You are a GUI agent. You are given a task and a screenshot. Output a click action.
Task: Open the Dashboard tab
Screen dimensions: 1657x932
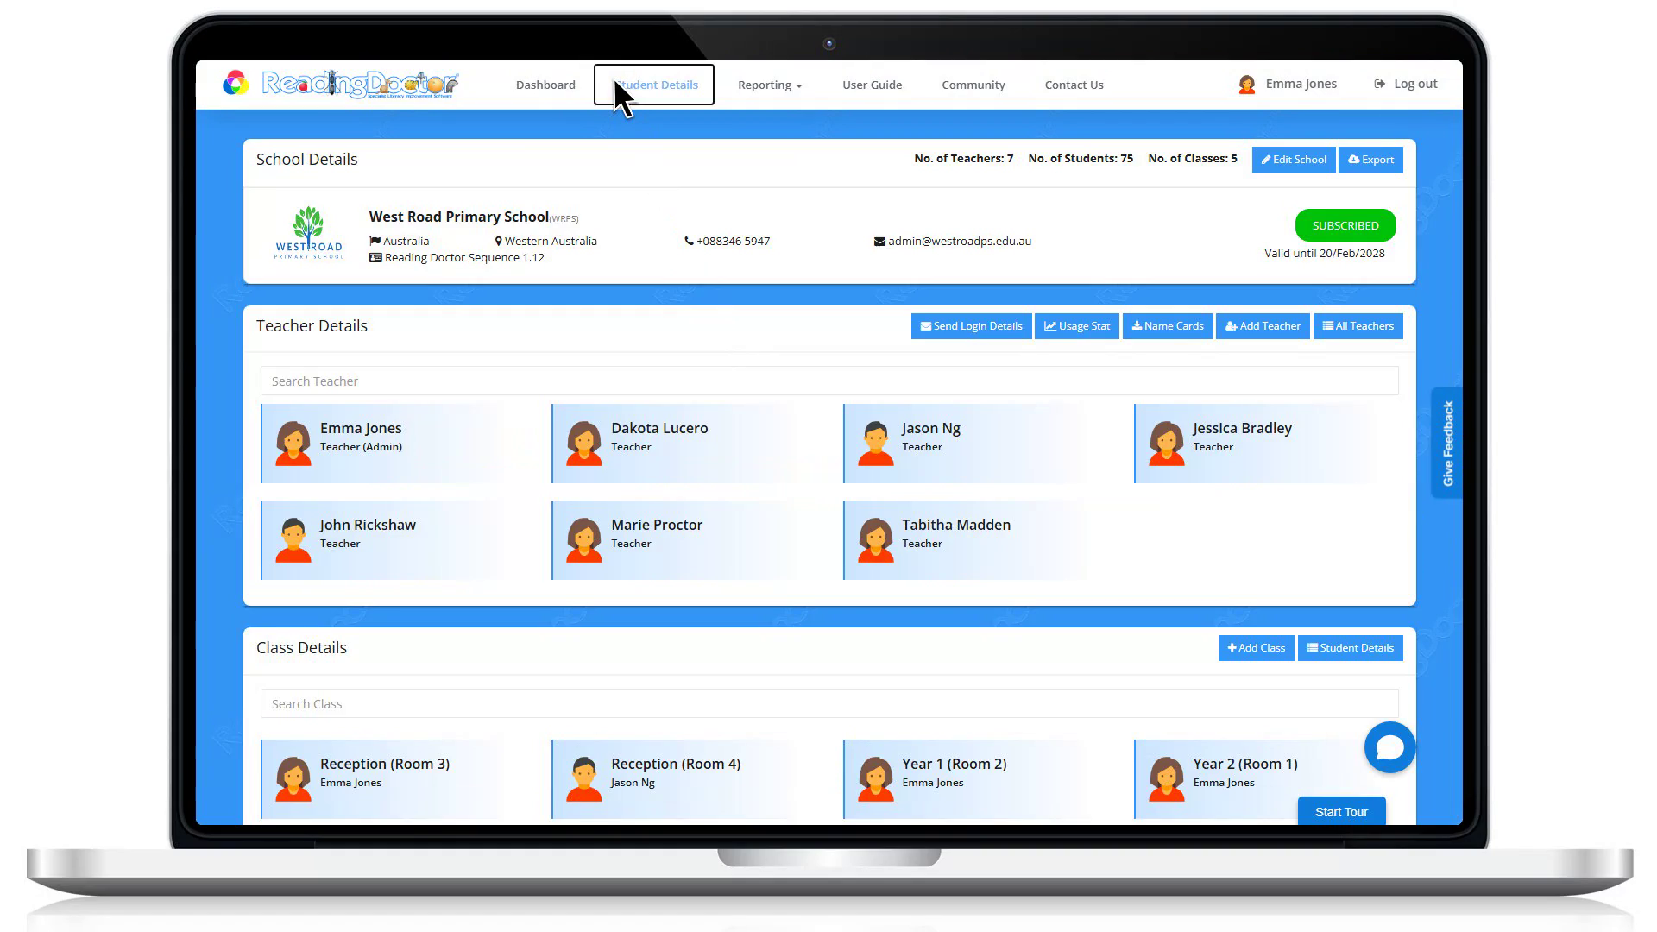click(x=545, y=85)
